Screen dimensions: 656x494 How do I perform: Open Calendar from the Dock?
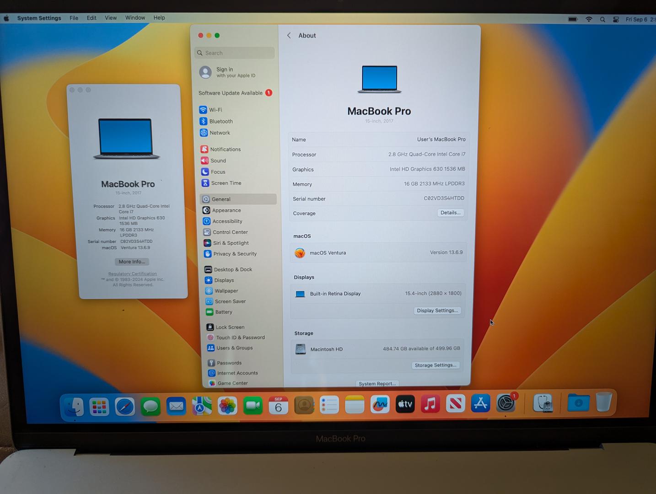(x=278, y=405)
